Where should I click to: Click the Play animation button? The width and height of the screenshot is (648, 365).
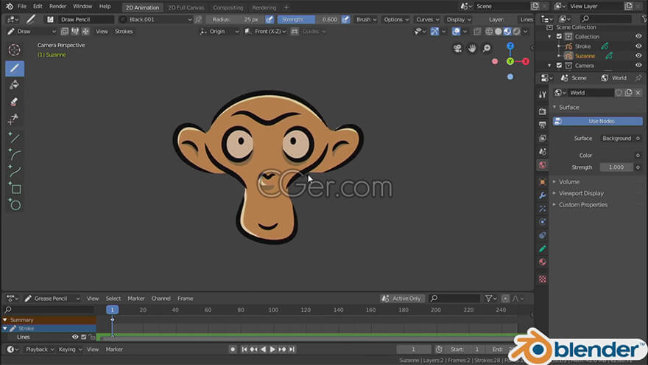coord(272,350)
